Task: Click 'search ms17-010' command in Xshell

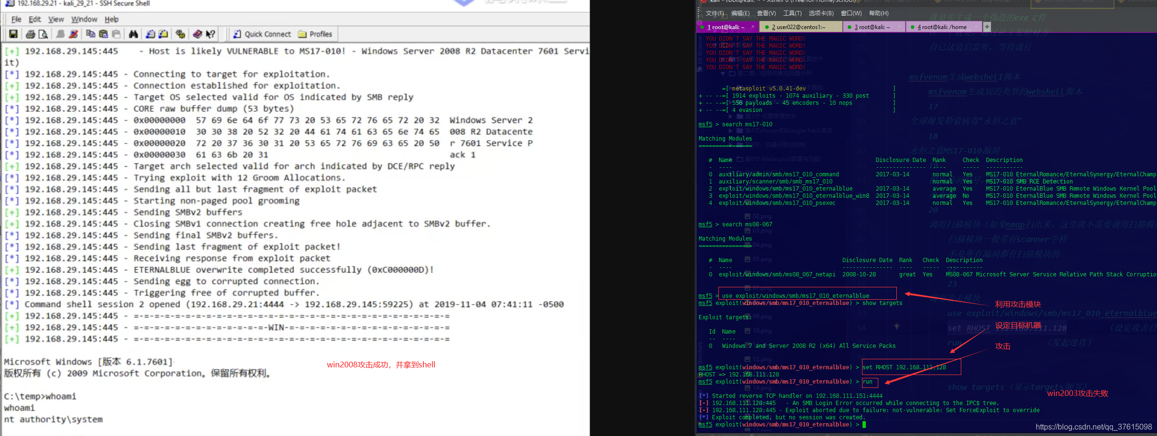Action: [747, 124]
